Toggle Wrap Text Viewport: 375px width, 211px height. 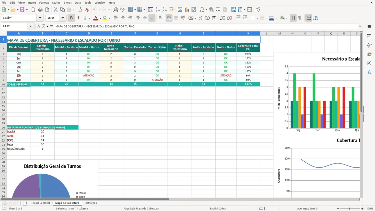tap(161, 18)
